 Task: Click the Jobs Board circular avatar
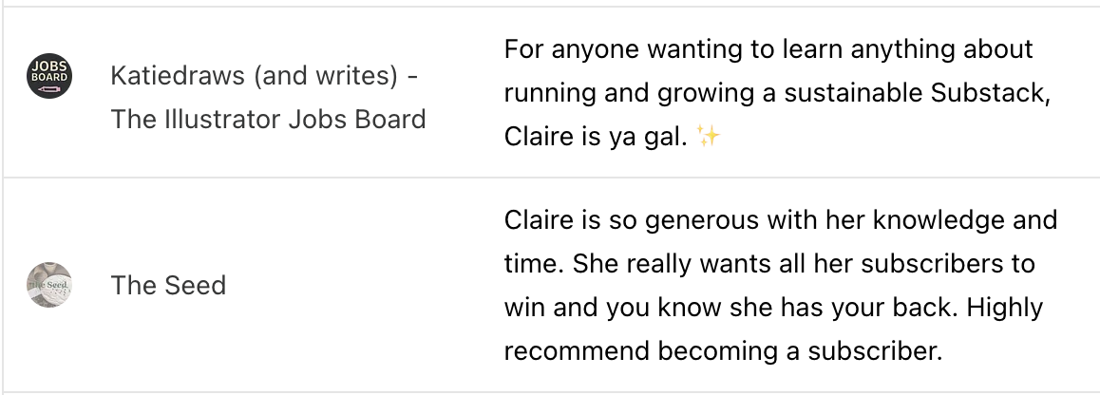49,77
